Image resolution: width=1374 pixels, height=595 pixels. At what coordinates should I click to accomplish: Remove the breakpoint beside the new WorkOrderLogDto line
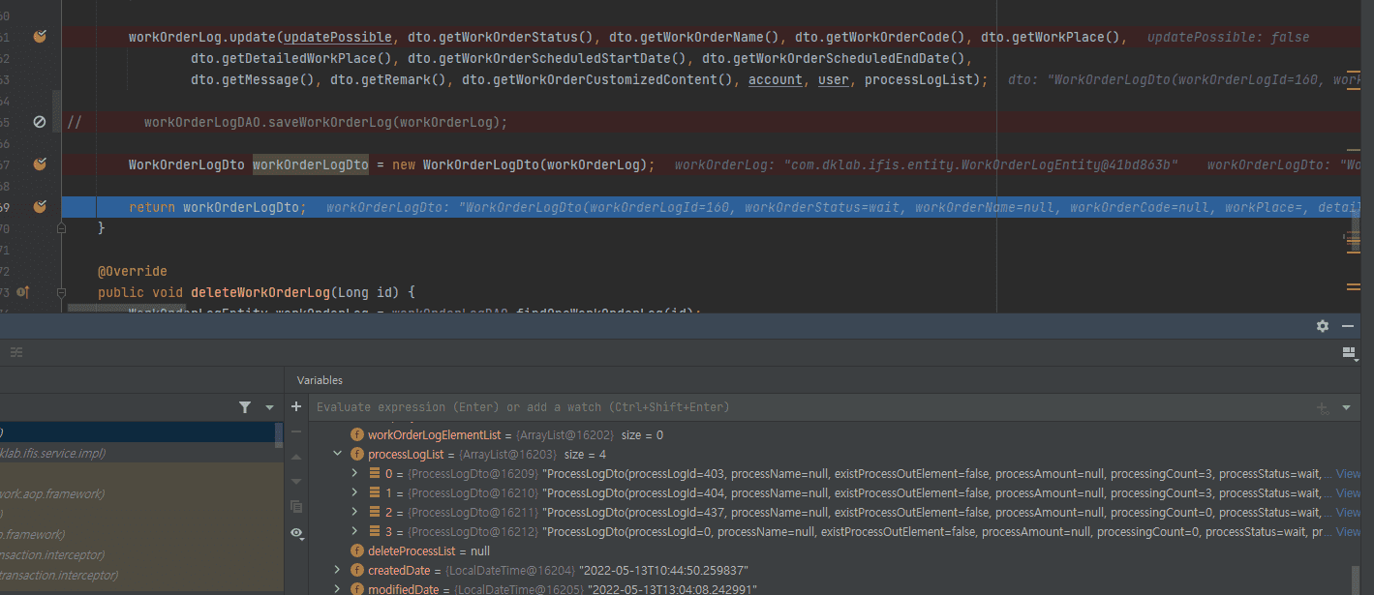coord(40,164)
